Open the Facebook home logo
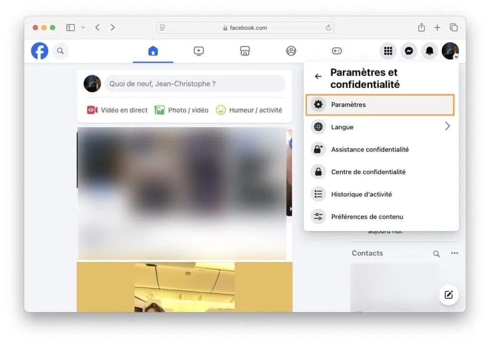 pyautogui.click(x=39, y=51)
